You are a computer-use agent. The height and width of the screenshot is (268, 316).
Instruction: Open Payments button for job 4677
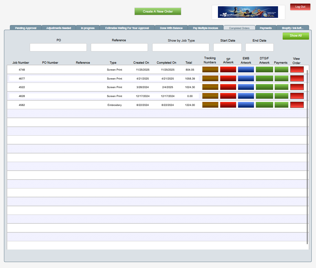pos(281,78)
